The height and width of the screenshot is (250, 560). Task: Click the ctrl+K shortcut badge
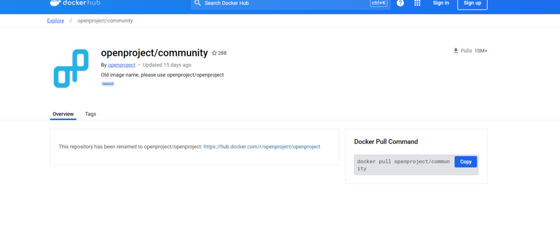click(379, 3)
